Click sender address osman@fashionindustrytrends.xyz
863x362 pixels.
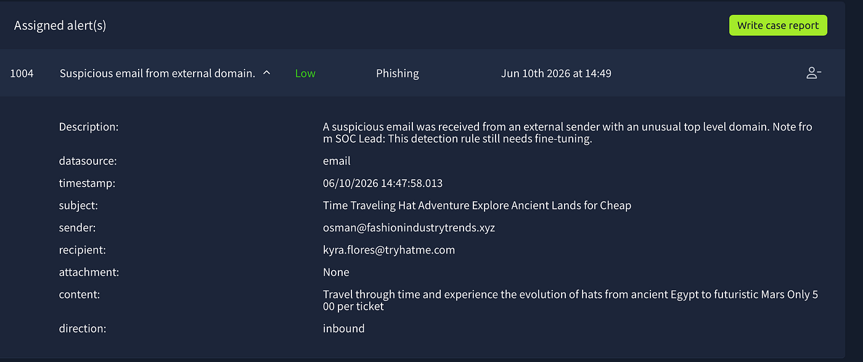(409, 228)
